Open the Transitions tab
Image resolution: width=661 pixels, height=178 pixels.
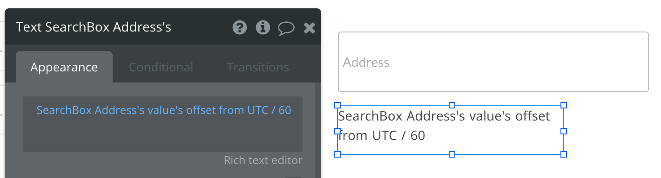[x=258, y=67]
